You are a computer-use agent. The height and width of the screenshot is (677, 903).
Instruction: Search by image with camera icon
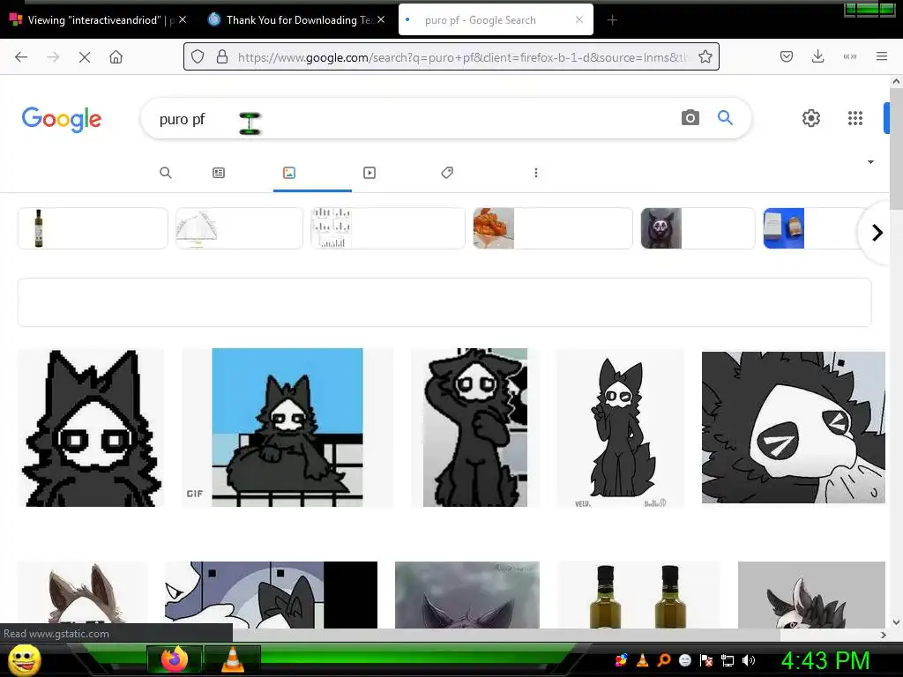690,118
